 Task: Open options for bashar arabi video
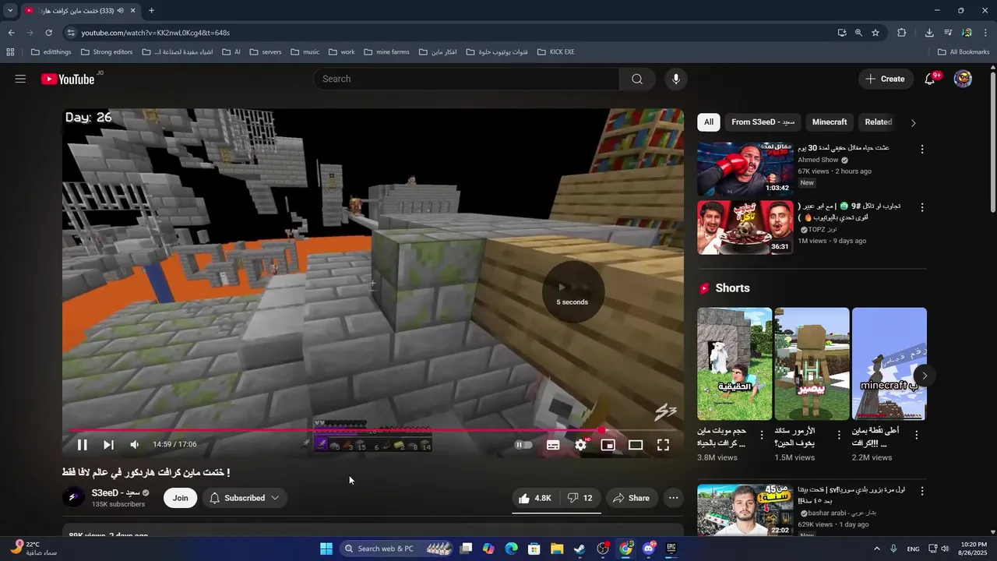click(x=922, y=492)
